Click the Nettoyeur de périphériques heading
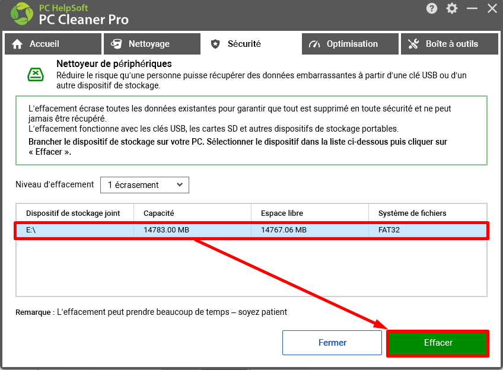Screen dimensions: 503x370 pos(114,64)
